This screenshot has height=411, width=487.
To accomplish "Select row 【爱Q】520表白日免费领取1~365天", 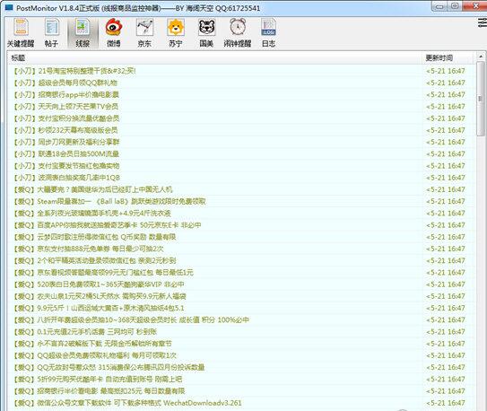I will click(x=241, y=284).
